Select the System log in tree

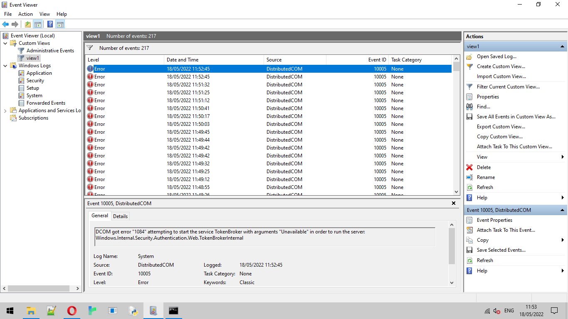coord(34,96)
